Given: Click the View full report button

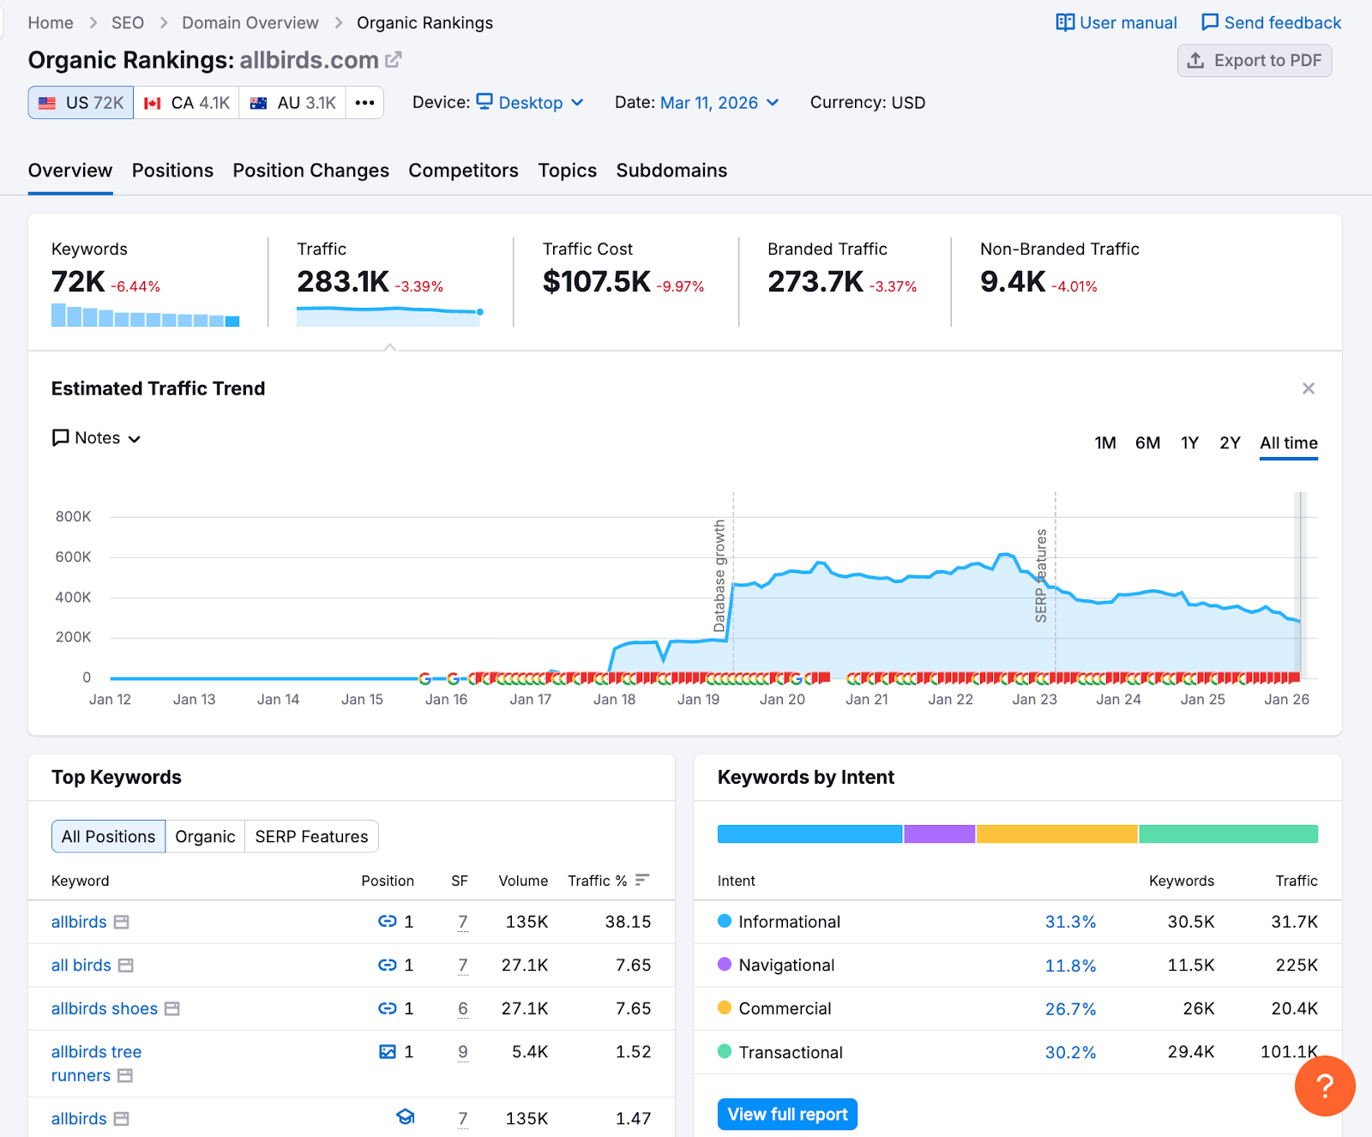Looking at the screenshot, I should tap(786, 1114).
